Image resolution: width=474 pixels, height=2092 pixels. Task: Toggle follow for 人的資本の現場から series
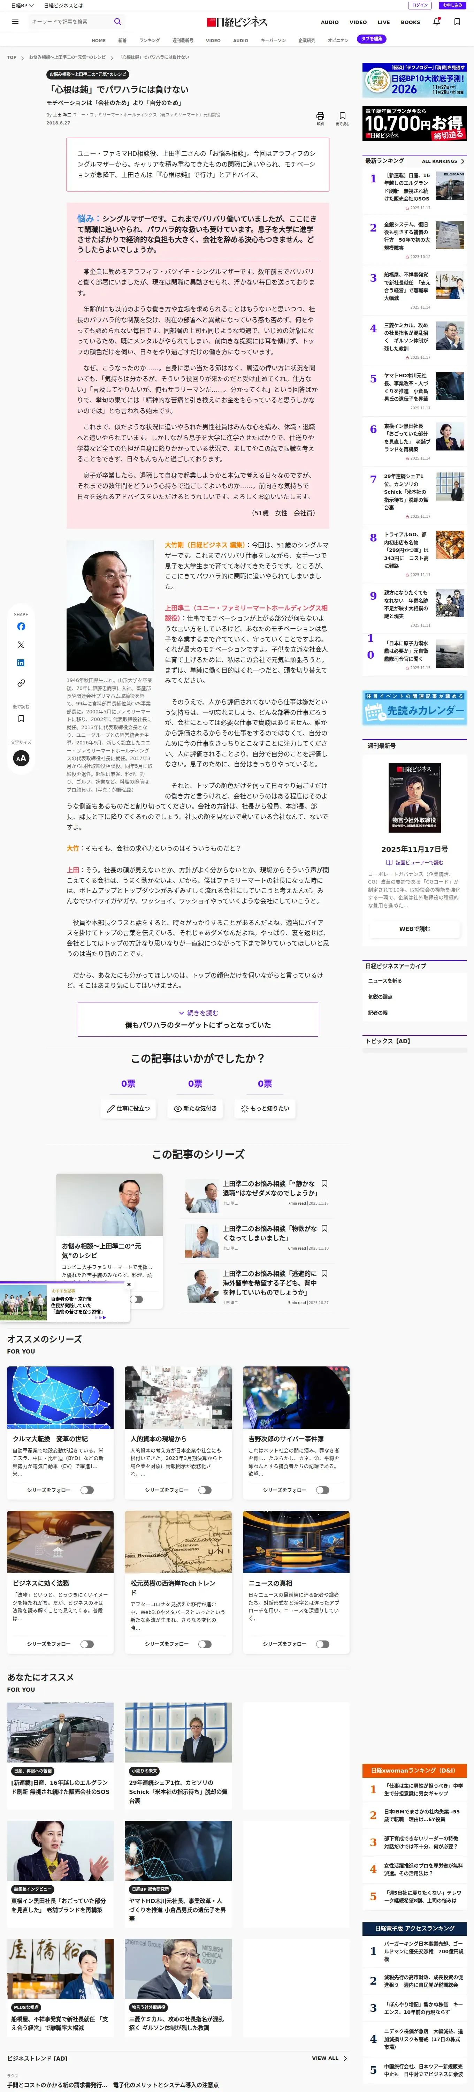point(205,1490)
